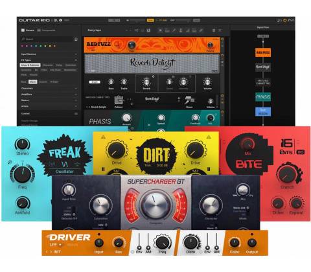Click the Matched Cabinet Pro signal flow block
Screen dimensions: 311x272
tap(263, 82)
